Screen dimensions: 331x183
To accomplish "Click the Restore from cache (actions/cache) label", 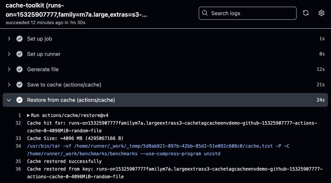I will 71,100.
